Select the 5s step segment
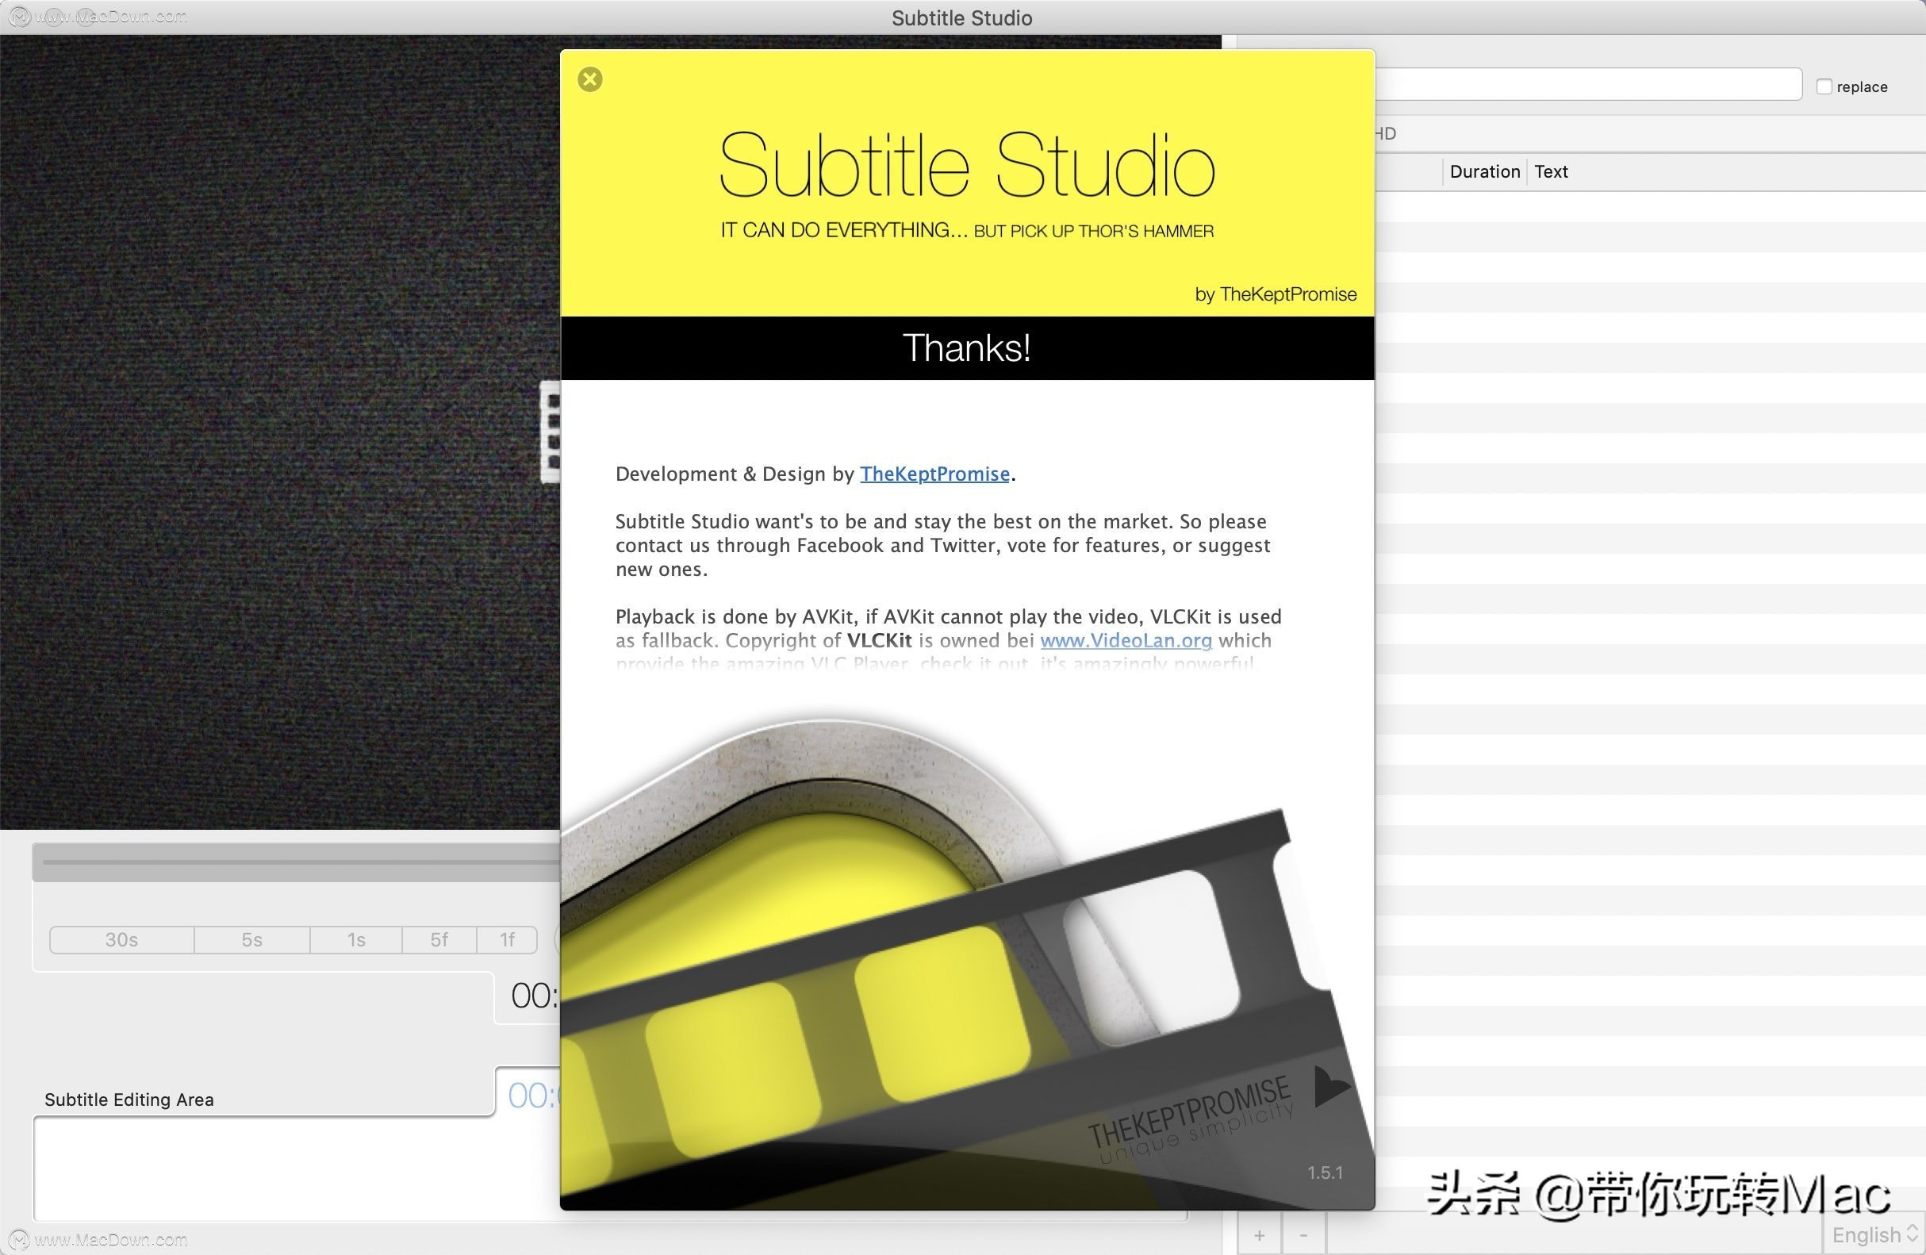The width and height of the screenshot is (1926, 1255). 251,939
